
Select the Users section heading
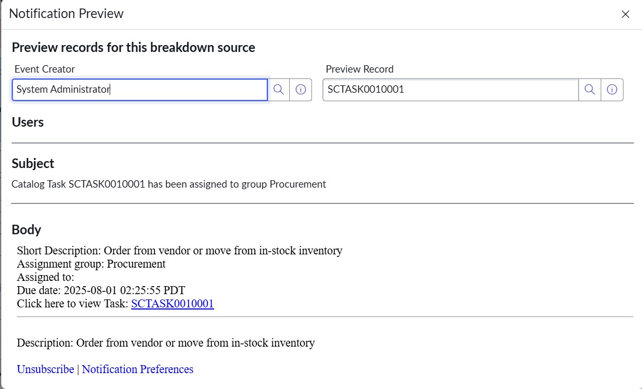click(x=28, y=122)
